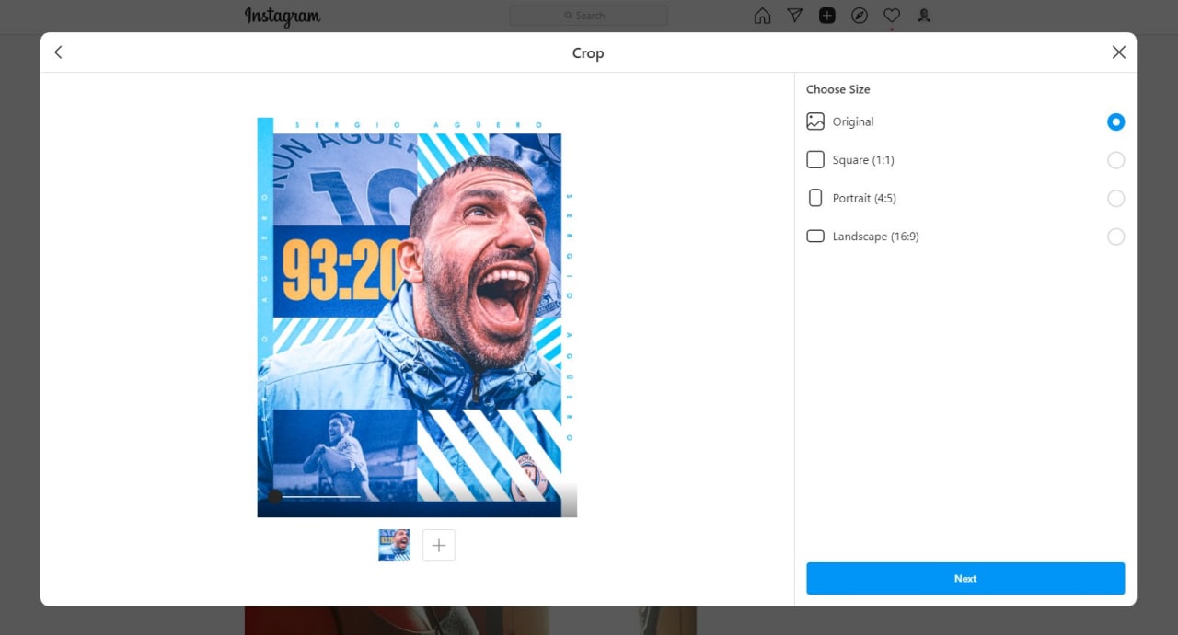The image size is (1178, 635).
Task: Open the Instagram home feed icon
Action: (x=762, y=16)
